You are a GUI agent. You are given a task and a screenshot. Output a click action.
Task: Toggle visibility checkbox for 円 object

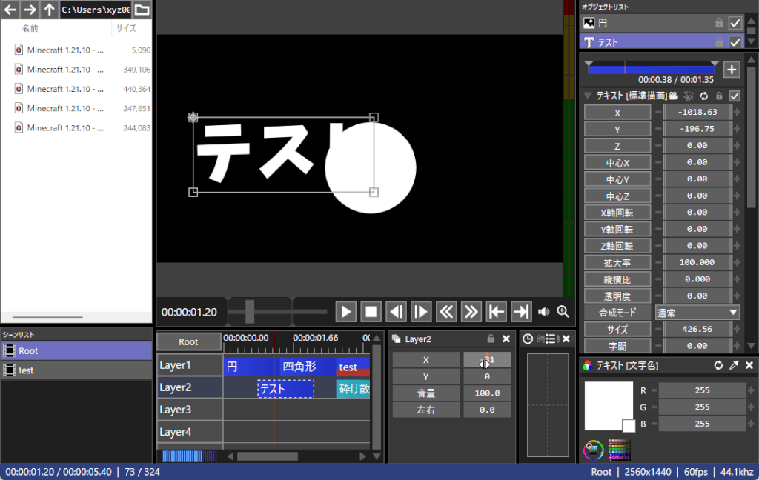(x=735, y=23)
